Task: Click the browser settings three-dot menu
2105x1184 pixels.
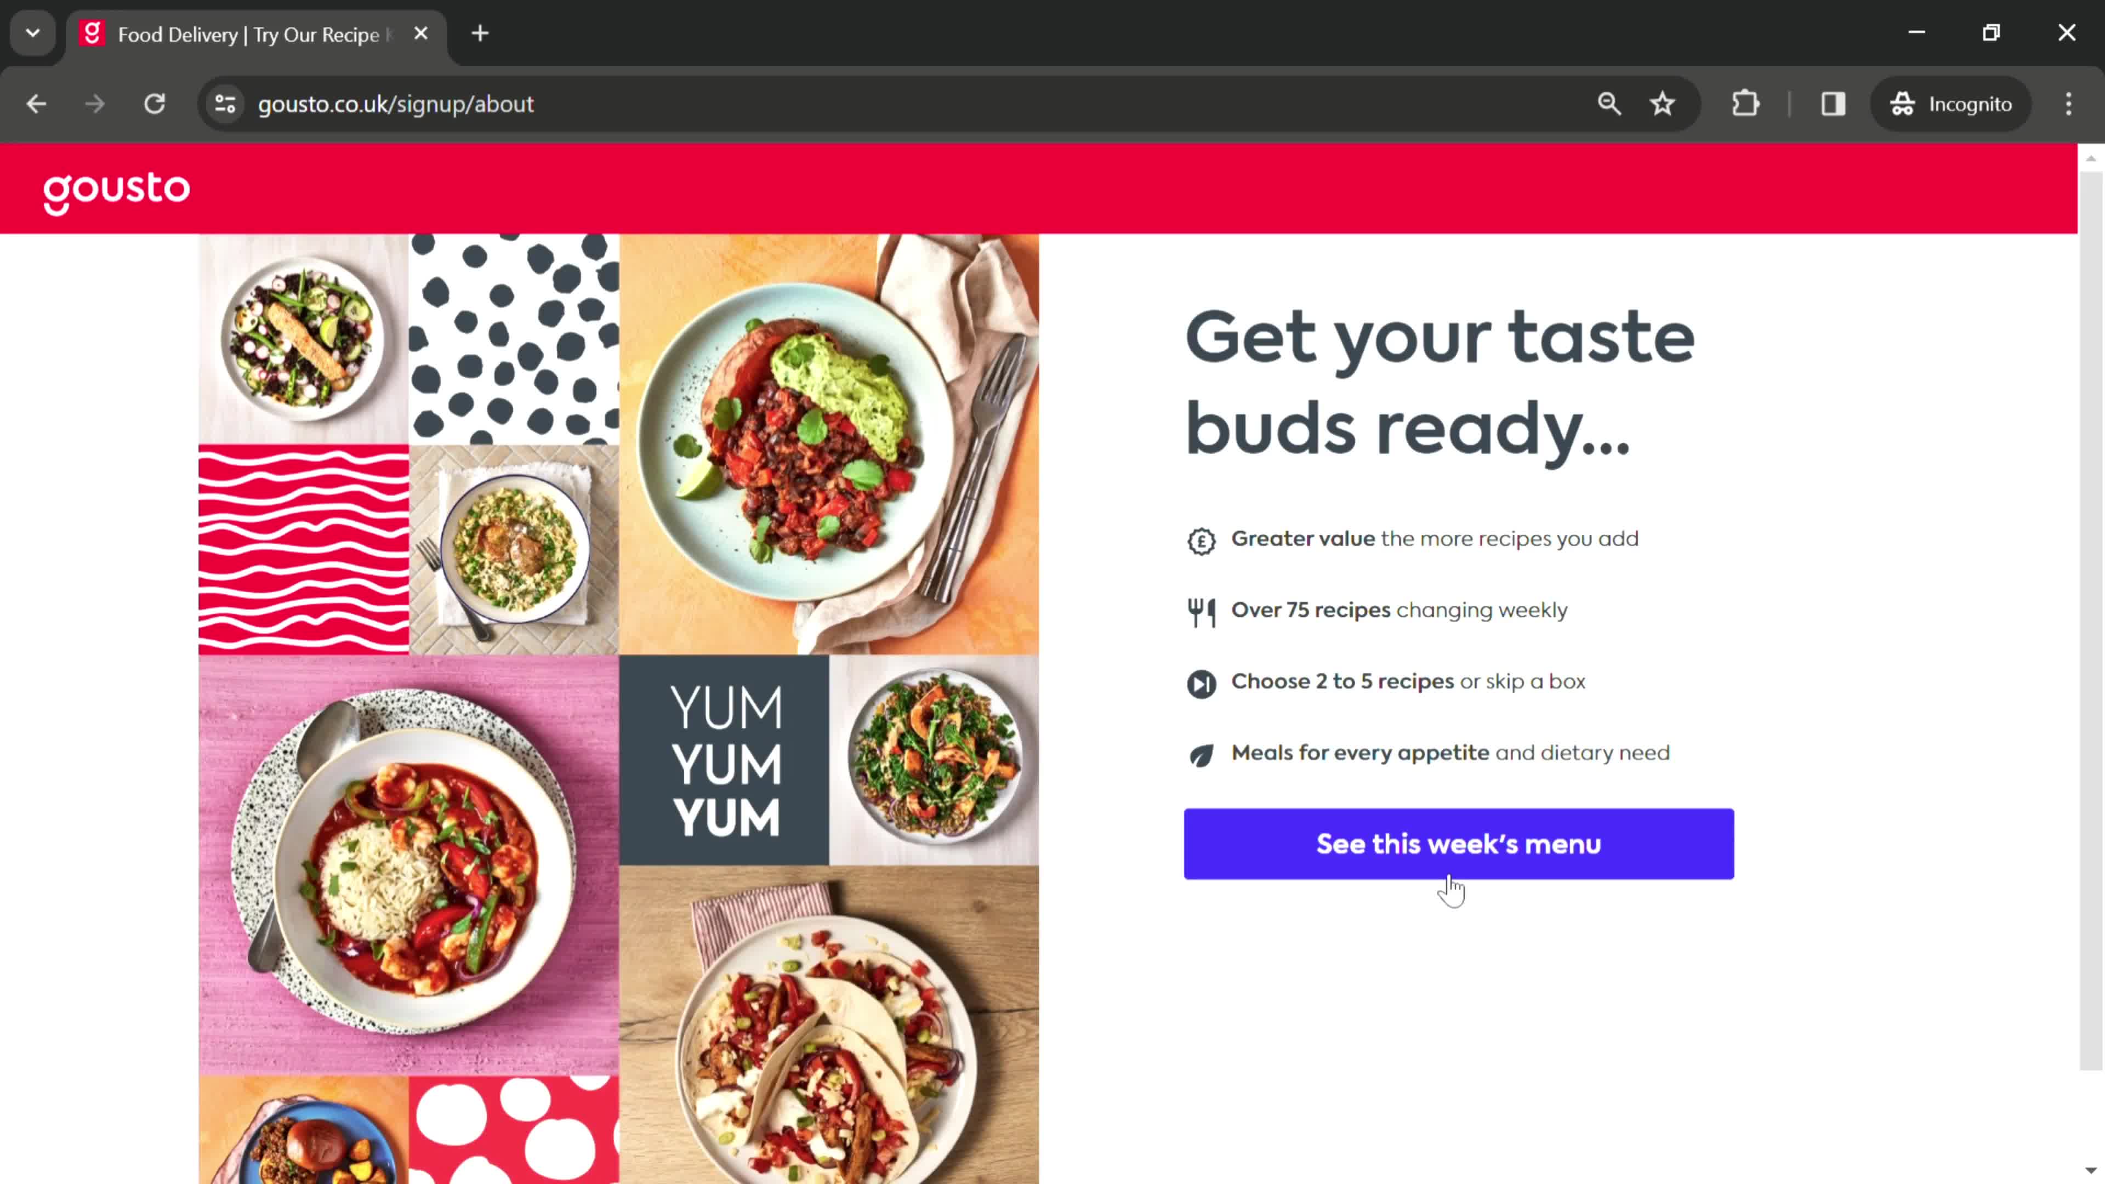Action: click(2073, 103)
